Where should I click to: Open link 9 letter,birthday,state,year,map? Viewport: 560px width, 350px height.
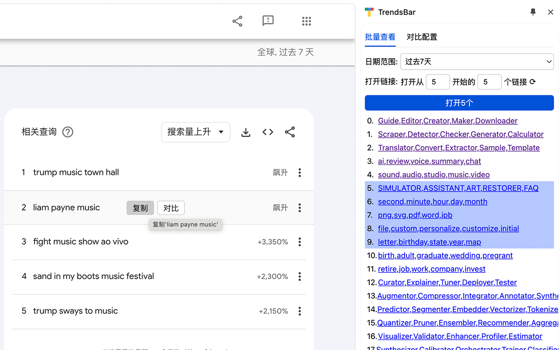coord(429,242)
